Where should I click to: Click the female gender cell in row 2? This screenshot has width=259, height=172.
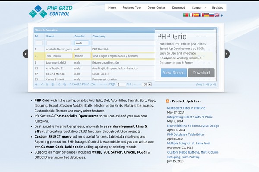tap(82, 56)
